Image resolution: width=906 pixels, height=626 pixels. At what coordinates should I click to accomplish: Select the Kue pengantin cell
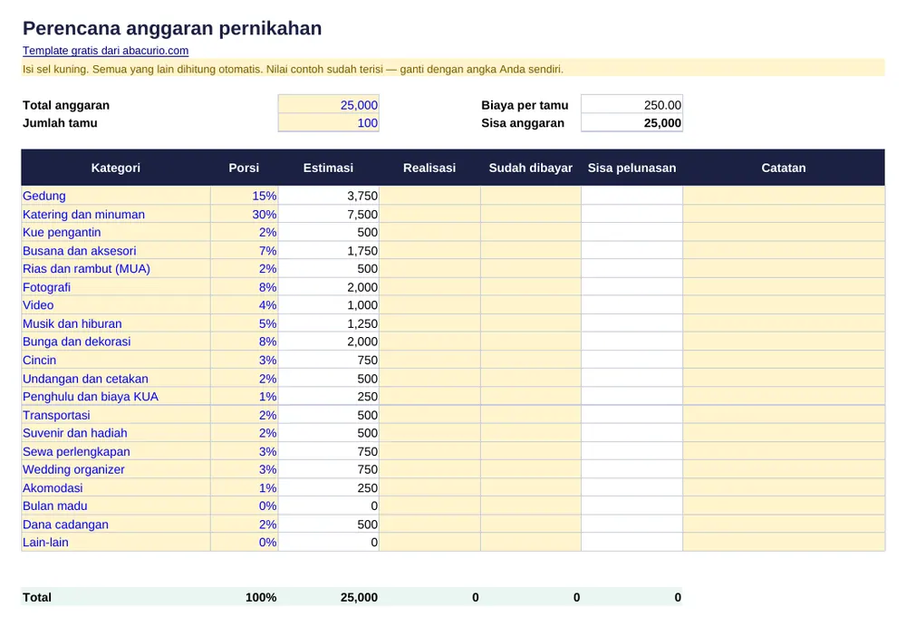(116, 232)
